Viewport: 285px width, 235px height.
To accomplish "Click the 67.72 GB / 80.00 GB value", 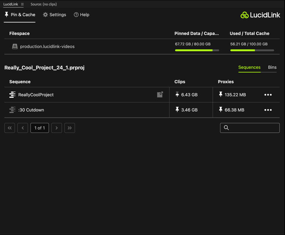I will pos(193,44).
